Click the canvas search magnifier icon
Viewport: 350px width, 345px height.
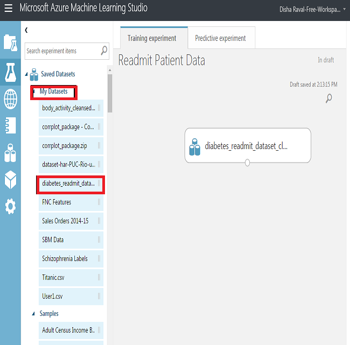(328, 98)
